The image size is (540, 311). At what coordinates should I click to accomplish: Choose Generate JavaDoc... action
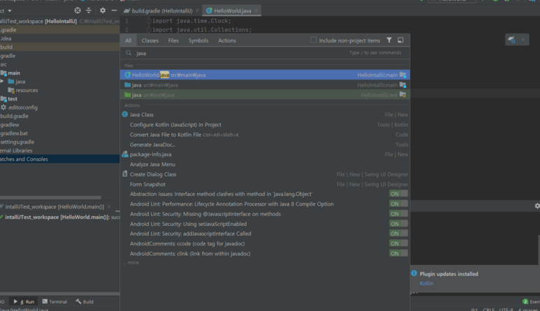(265, 144)
